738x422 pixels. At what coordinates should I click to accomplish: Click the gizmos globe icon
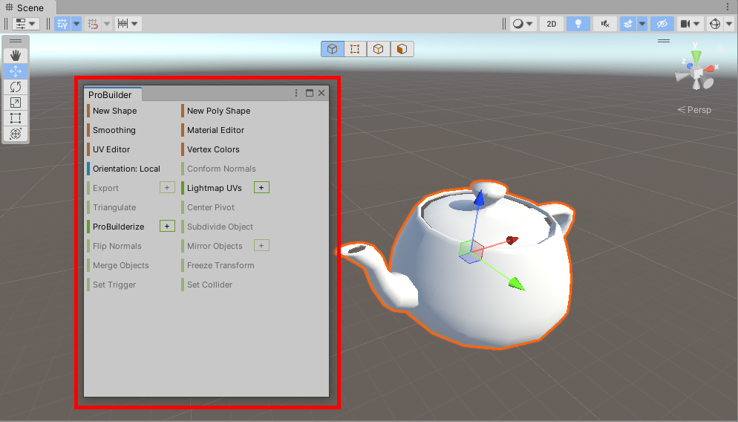715,24
